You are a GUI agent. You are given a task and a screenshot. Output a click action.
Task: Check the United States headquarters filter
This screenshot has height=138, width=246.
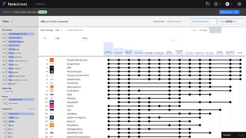[7, 114]
